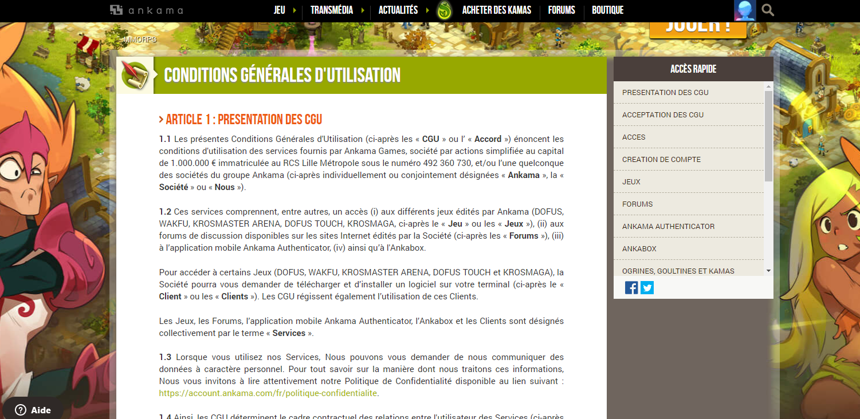Jump to JEUX in quick access

point(689,181)
